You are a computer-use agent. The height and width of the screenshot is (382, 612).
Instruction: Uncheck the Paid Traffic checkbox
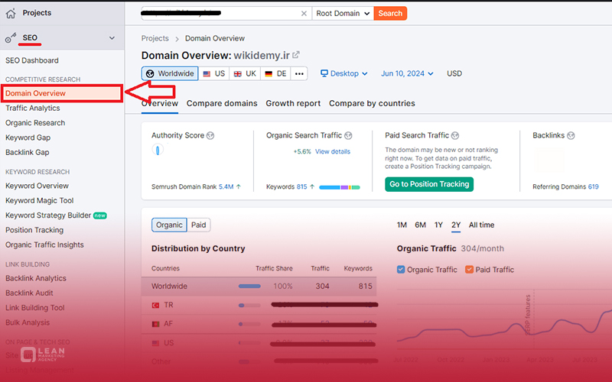pos(469,270)
